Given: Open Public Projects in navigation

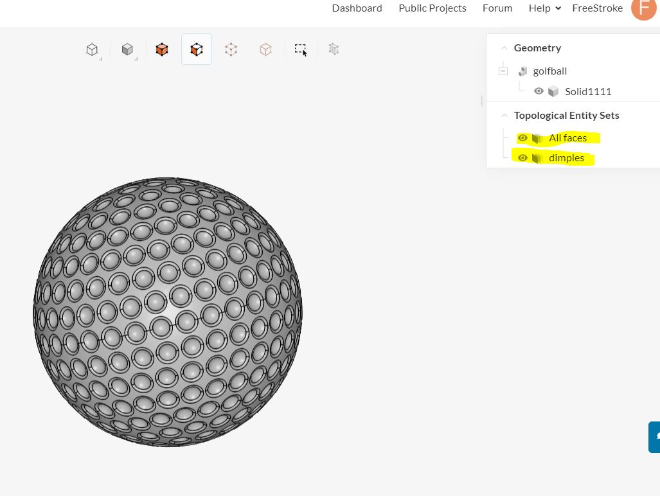Looking at the screenshot, I should coord(433,8).
